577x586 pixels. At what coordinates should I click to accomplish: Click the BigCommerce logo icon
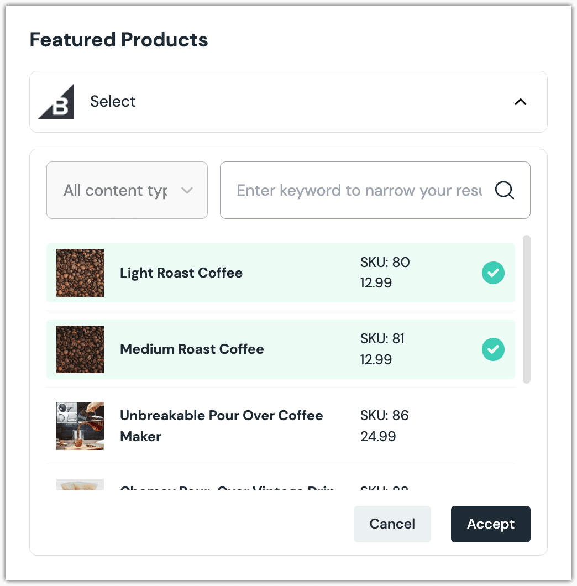(x=56, y=102)
